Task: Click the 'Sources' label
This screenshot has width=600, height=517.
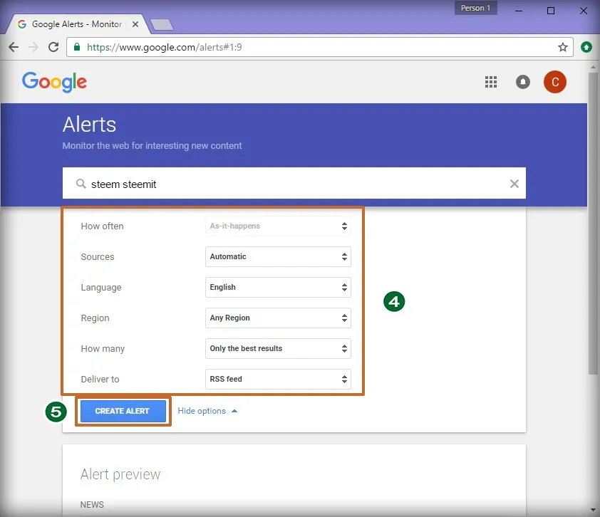Action: 98,256
